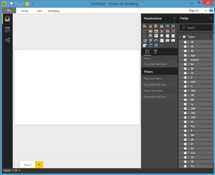Collapse the Visualizations pane with chevron
Viewport: 215px width, 175px height.
tap(174, 18)
